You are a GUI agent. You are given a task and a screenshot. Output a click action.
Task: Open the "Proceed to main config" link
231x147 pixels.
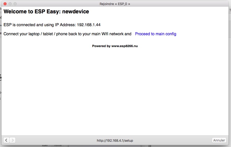coord(155,34)
